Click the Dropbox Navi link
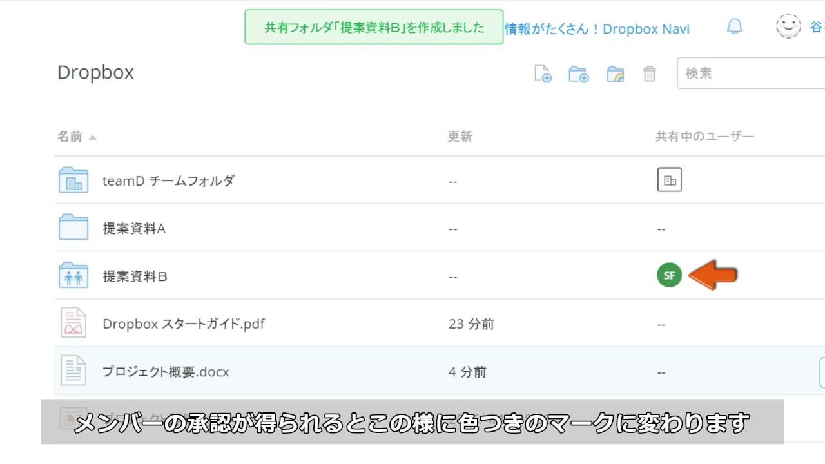The width and height of the screenshot is (825, 464). pyautogui.click(x=597, y=29)
